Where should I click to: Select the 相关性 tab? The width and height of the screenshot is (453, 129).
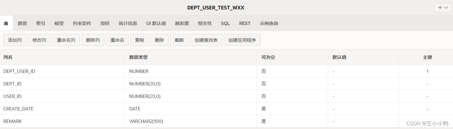(205, 23)
